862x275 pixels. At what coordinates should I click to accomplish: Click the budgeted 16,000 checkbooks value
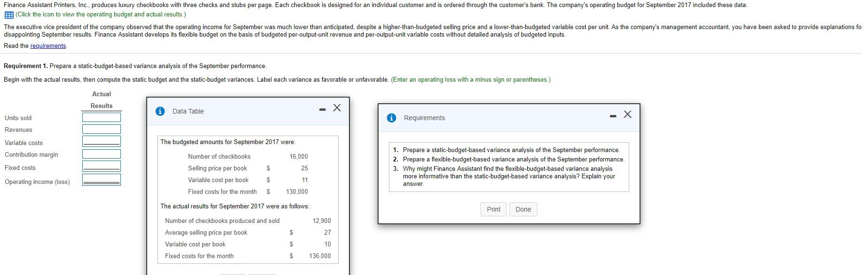coord(299,156)
